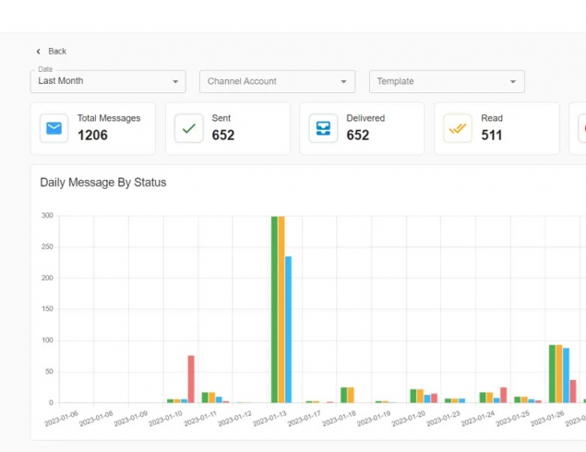Click the Channel Account caret arrow

click(344, 82)
